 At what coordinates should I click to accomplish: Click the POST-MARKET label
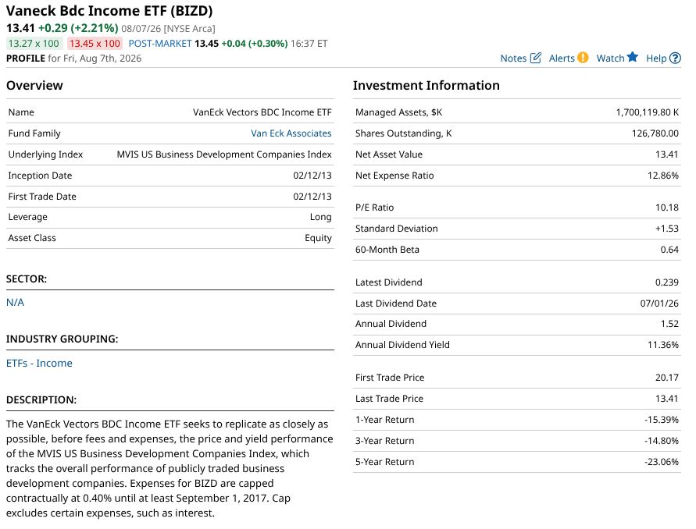(160, 44)
